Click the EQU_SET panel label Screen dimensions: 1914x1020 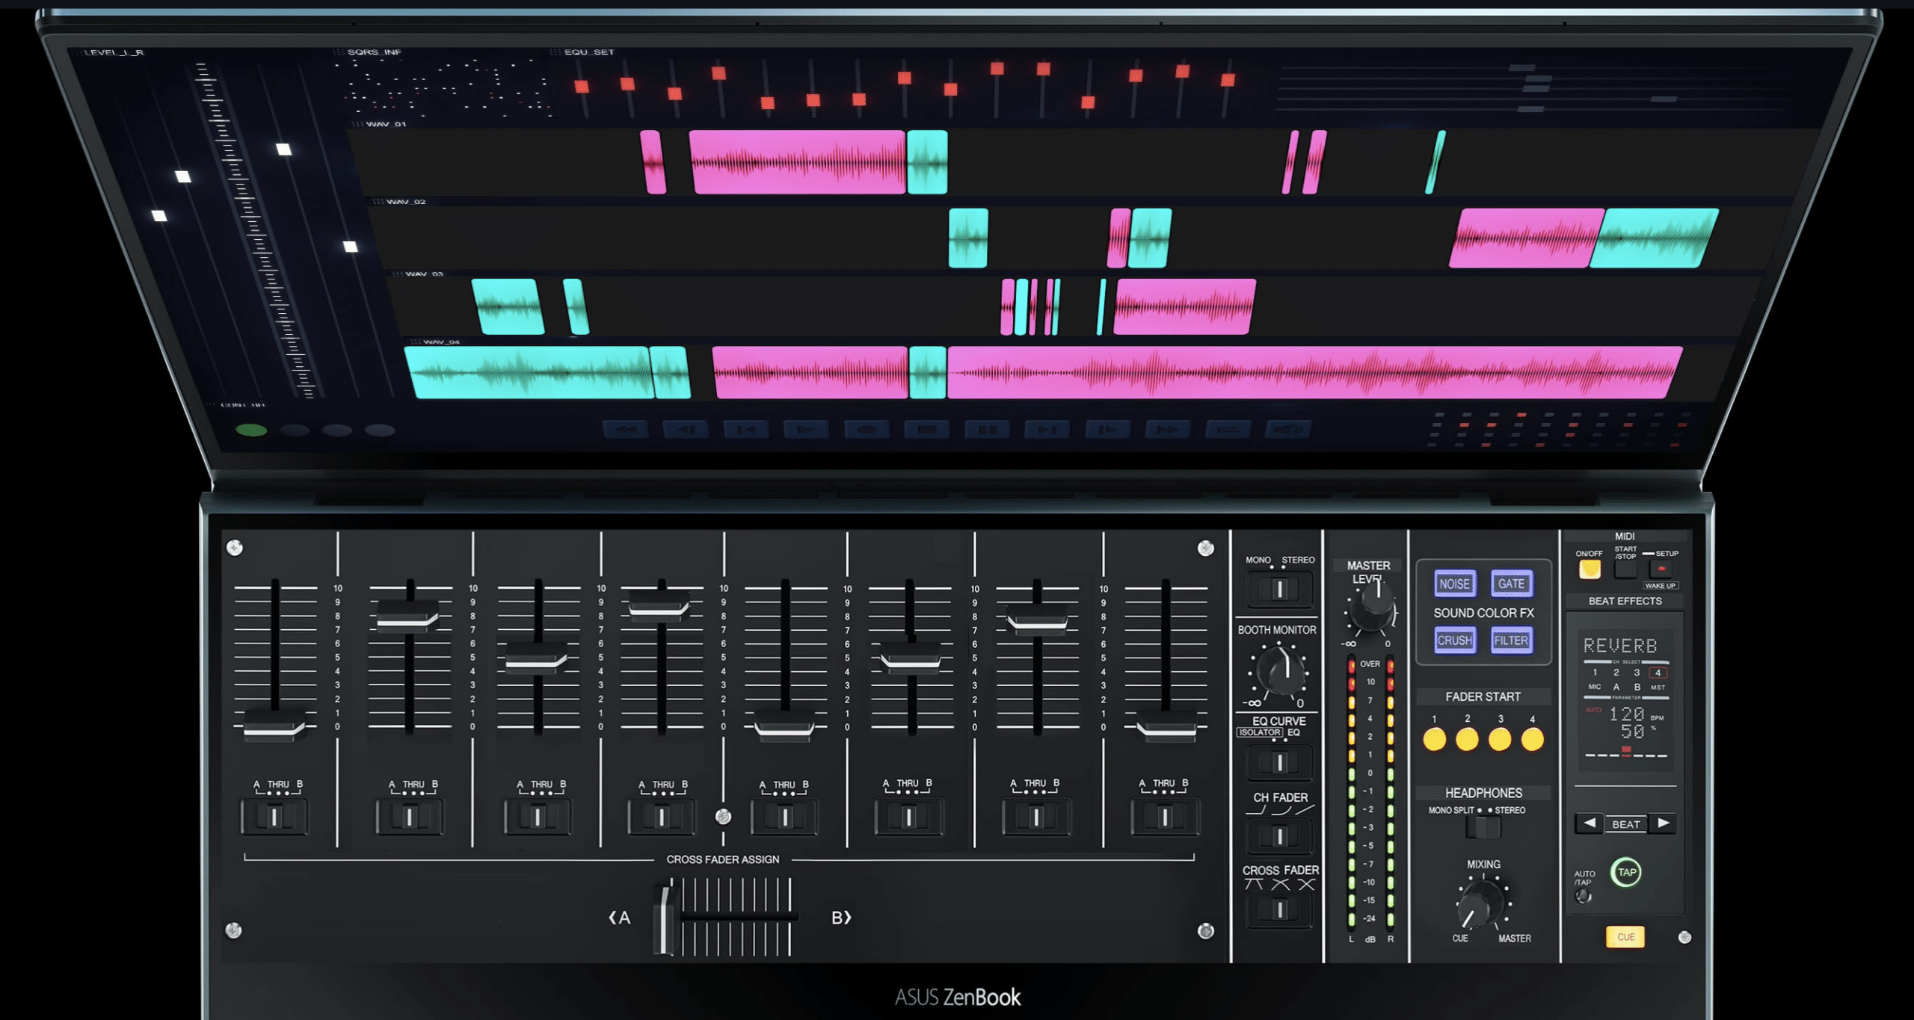(x=589, y=52)
